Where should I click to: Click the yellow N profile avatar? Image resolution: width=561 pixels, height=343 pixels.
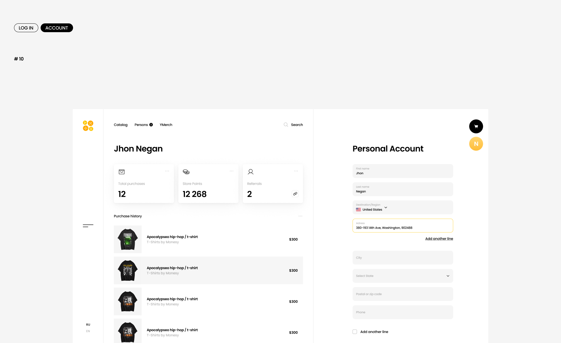(476, 144)
